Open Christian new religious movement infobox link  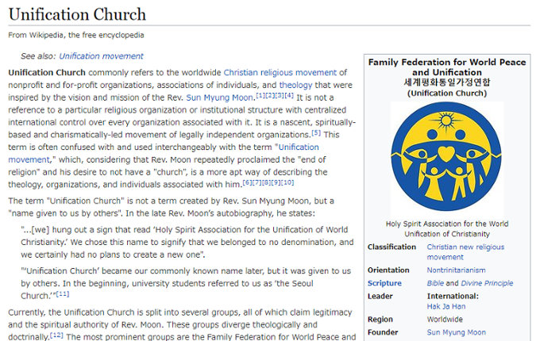click(x=465, y=252)
